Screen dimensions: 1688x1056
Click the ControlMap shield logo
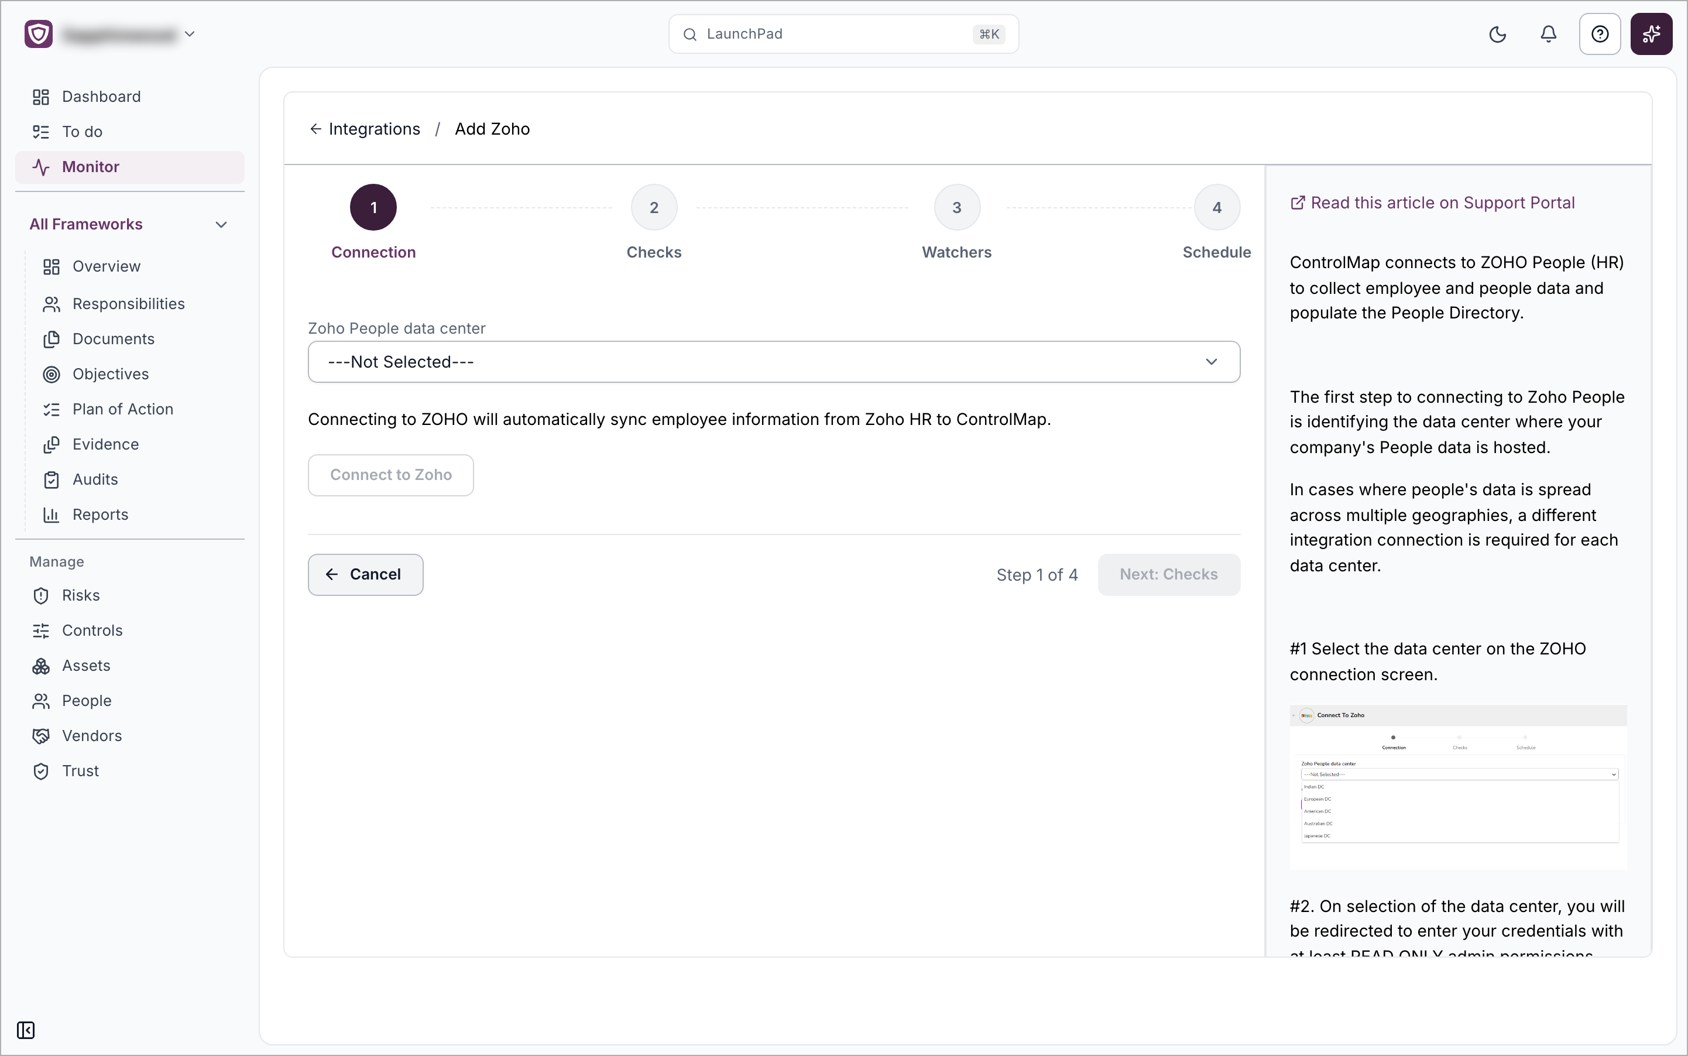[x=39, y=33]
